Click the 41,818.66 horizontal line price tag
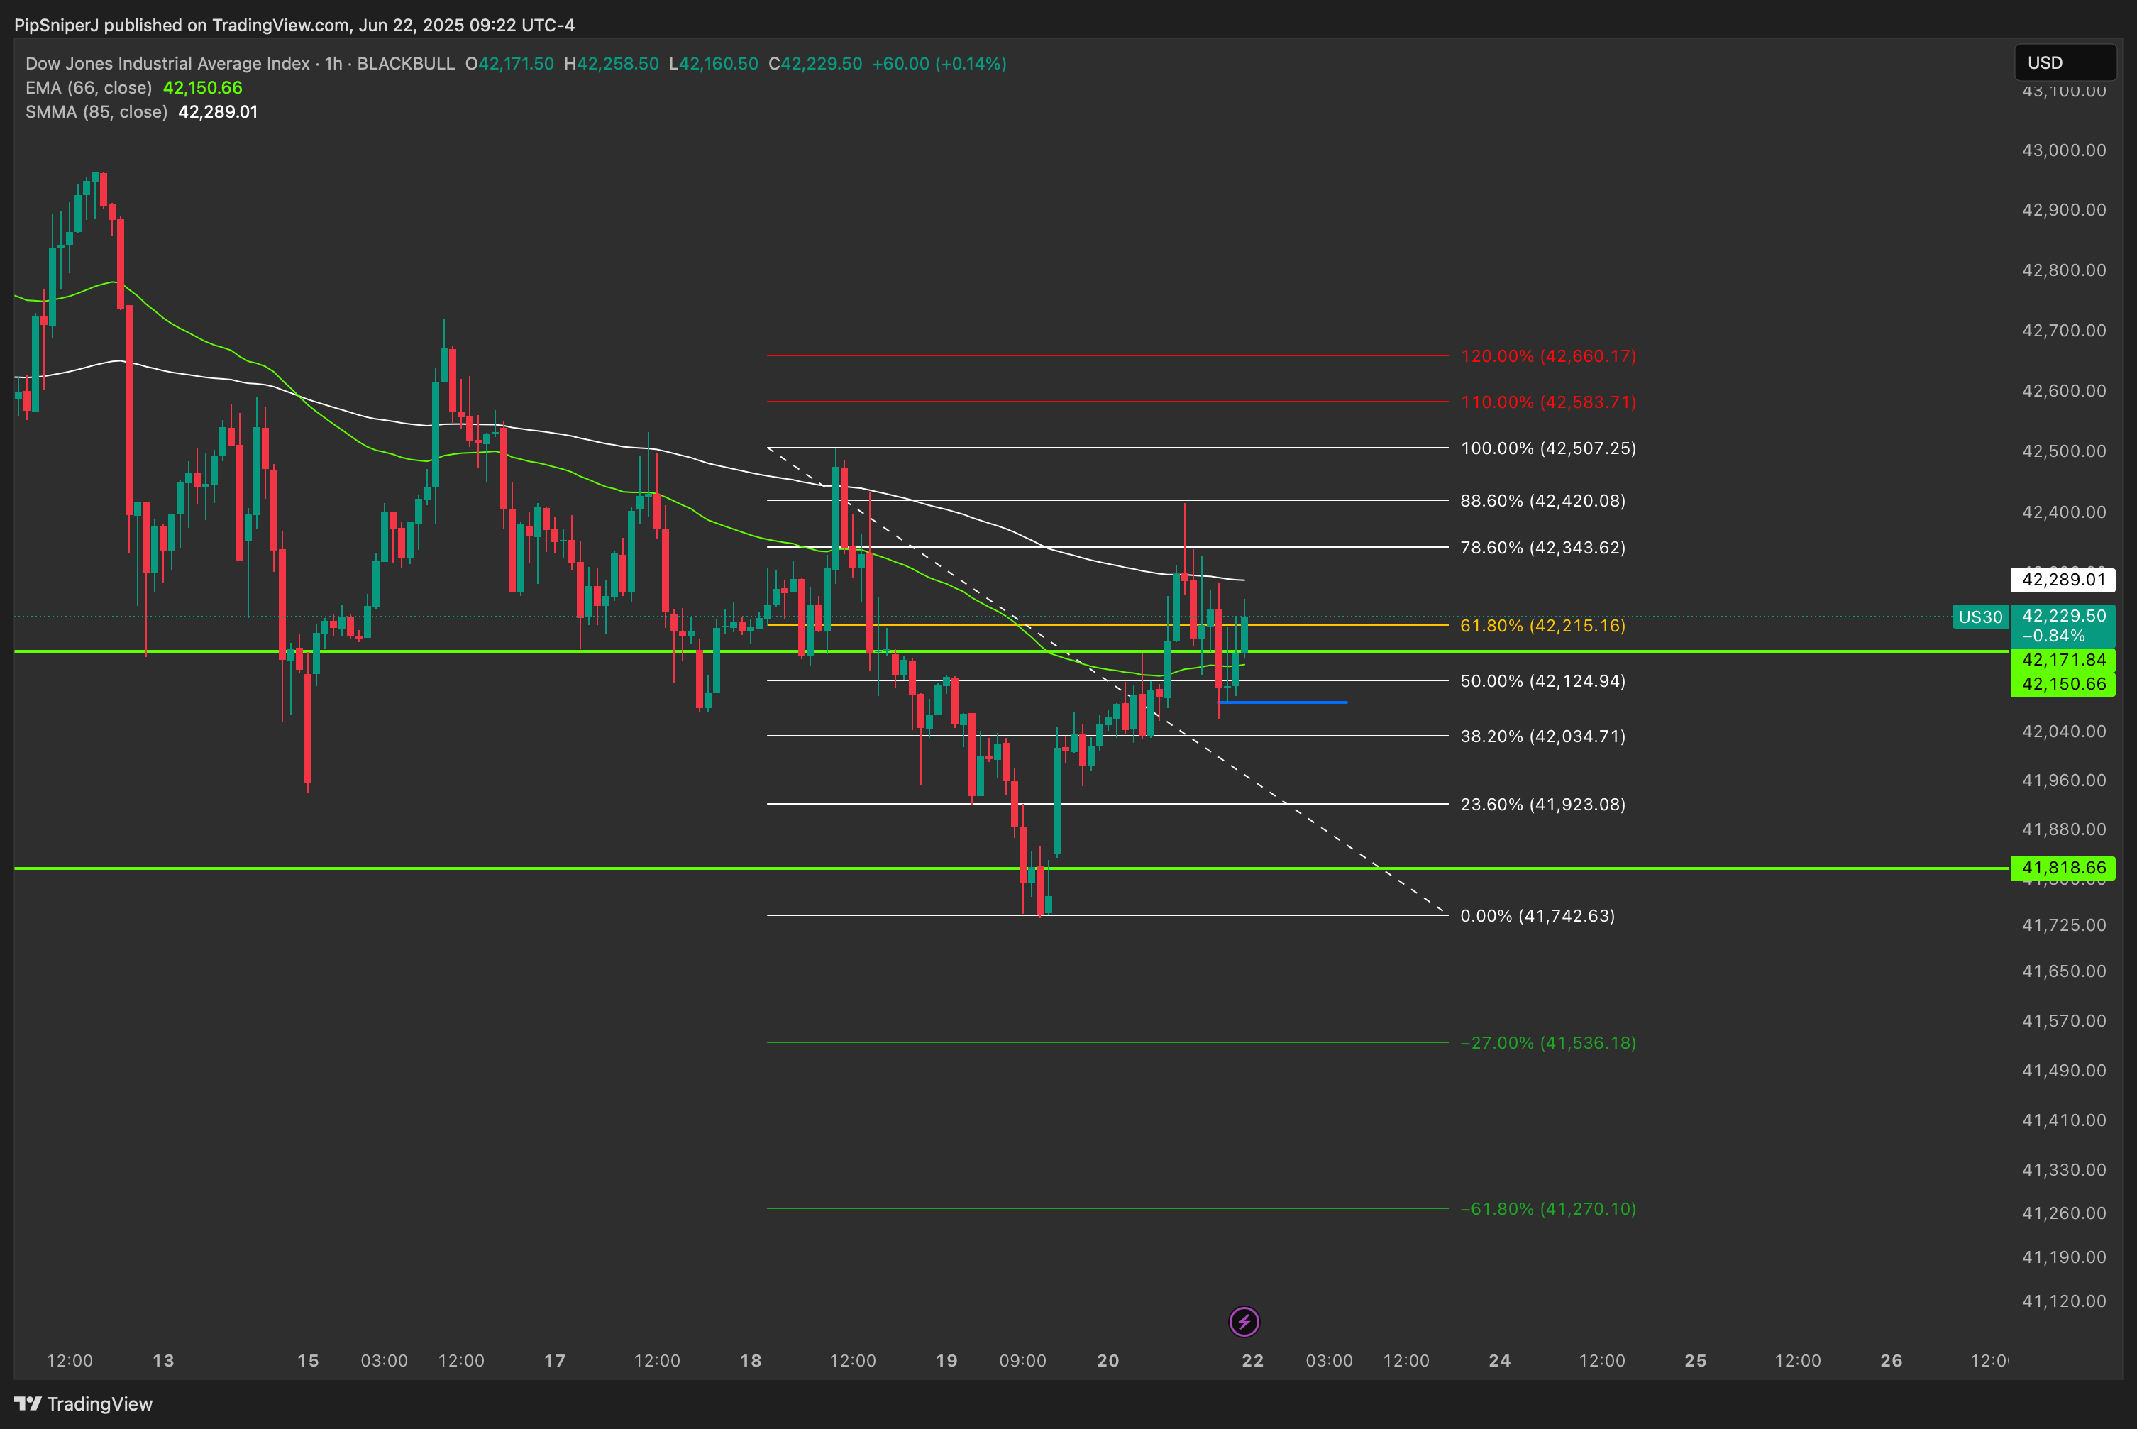2137x1429 pixels. 2063,868
